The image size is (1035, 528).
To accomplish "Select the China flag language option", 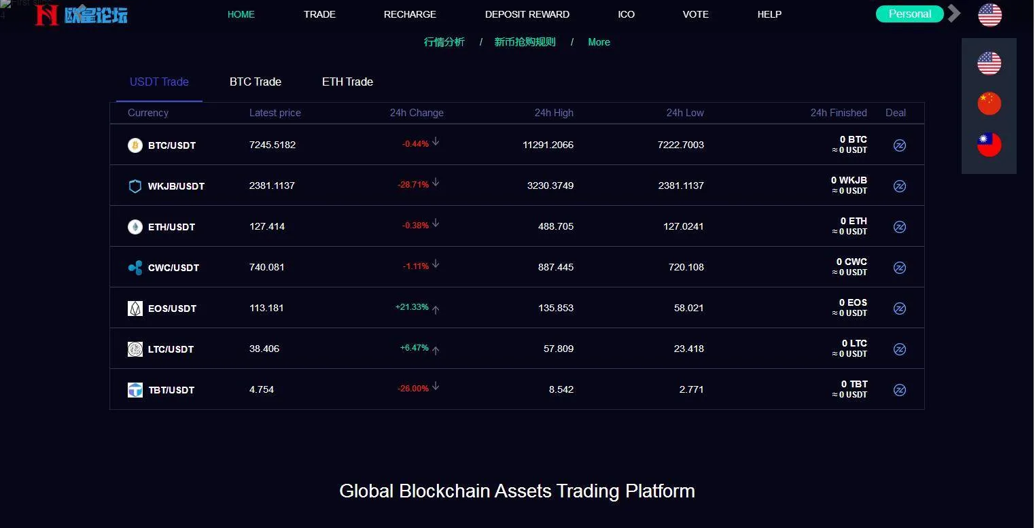I will click(x=989, y=104).
